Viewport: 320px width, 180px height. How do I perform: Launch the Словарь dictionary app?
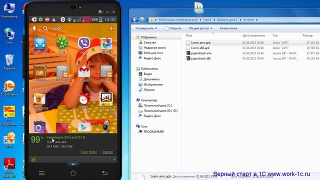(x=40, y=71)
